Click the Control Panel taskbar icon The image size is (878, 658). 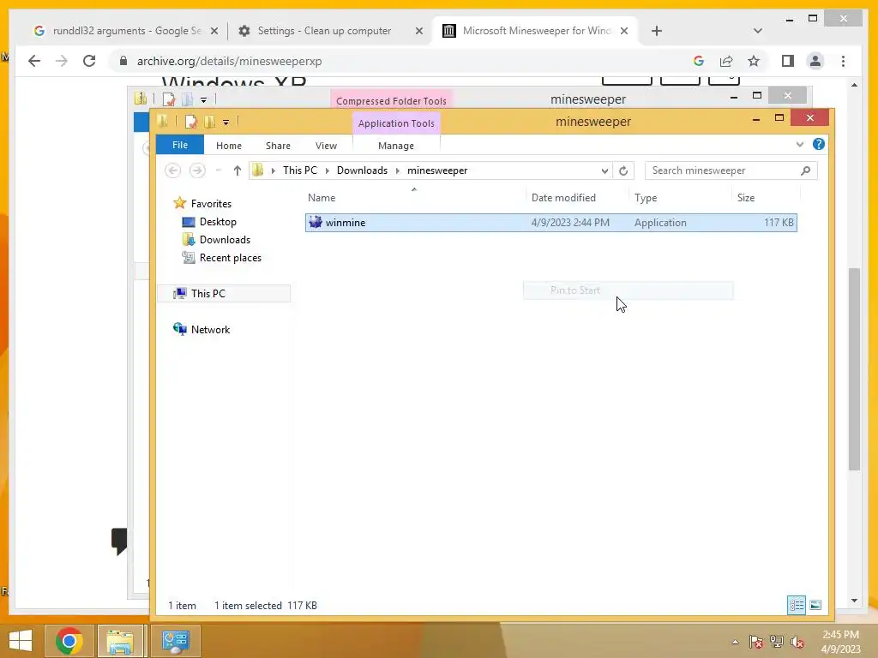(x=175, y=641)
